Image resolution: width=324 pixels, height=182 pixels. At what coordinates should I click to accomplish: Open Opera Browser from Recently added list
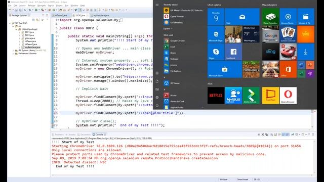[x=183, y=16]
